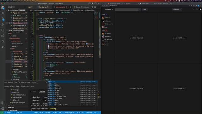Collapse the Untitled (Workspace) section
The height and width of the screenshot is (114, 202).
[7, 31]
